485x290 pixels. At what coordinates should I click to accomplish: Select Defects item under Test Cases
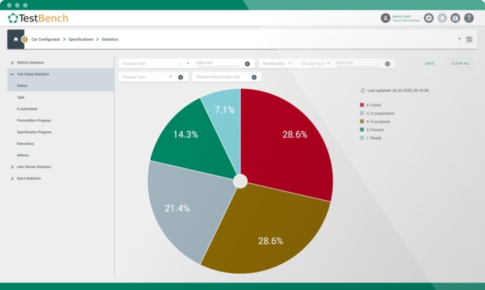(x=23, y=156)
